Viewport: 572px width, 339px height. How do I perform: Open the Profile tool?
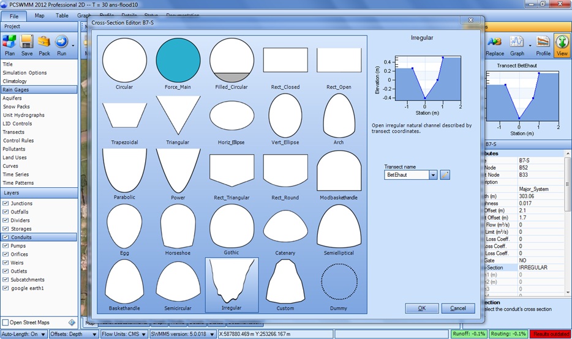point(543,45)
